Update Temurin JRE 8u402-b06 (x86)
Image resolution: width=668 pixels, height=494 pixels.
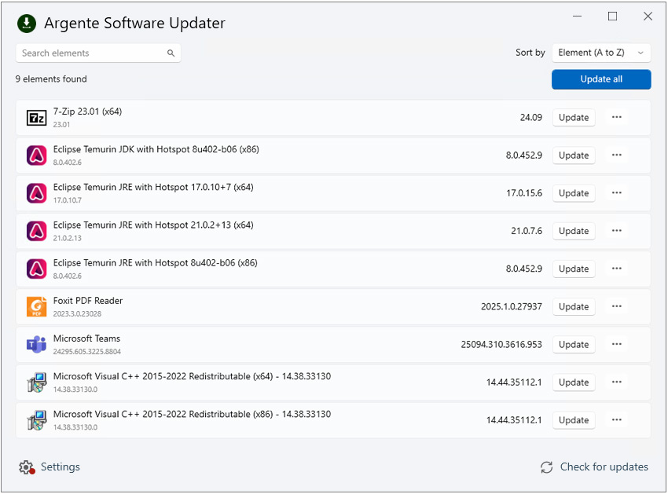(x=574, y=269)
